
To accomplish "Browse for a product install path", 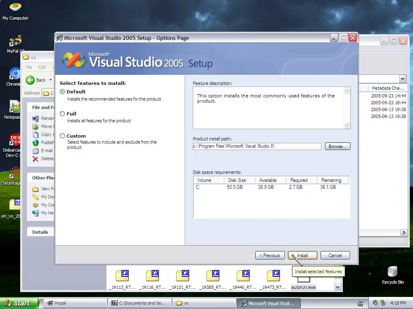I will (338, 146).
